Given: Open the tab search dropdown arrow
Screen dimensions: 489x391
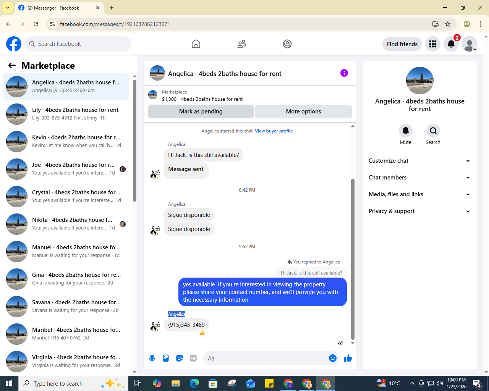Looking at the screenshot, I should (7, 8).
